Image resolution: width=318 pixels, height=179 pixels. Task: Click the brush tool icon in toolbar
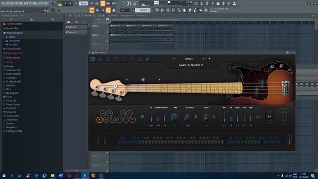coord(103,10)
